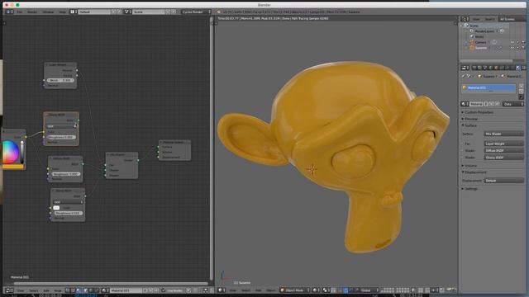Add a new screen layout with the plus next to Default
The image size is (529, 297).
[114, 12]
